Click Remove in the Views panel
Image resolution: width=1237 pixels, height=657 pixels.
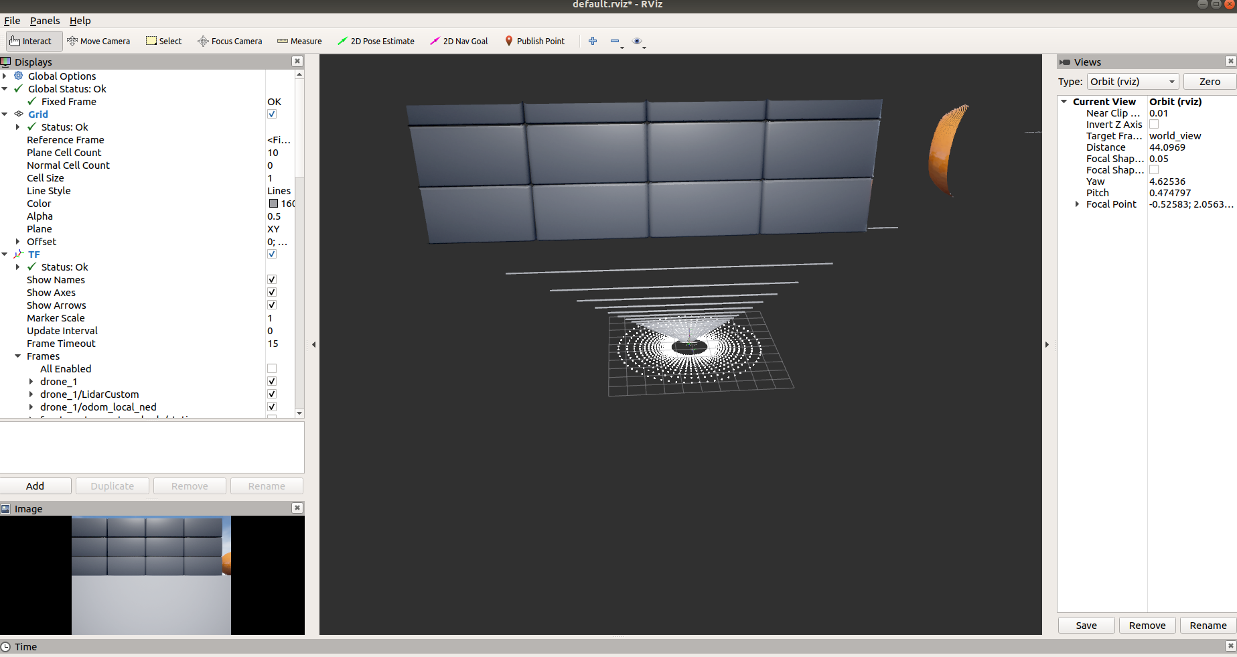click(1147, 625)
